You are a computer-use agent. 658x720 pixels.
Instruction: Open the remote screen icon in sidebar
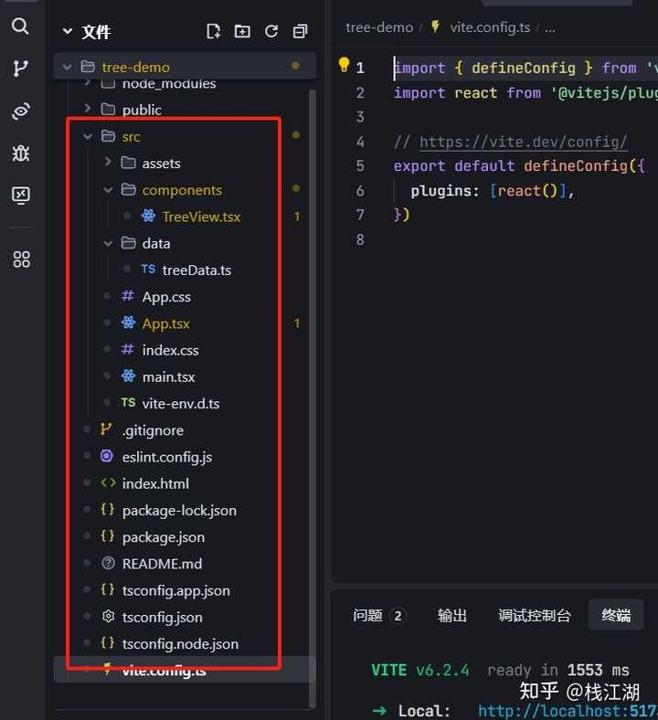[21, 196]
